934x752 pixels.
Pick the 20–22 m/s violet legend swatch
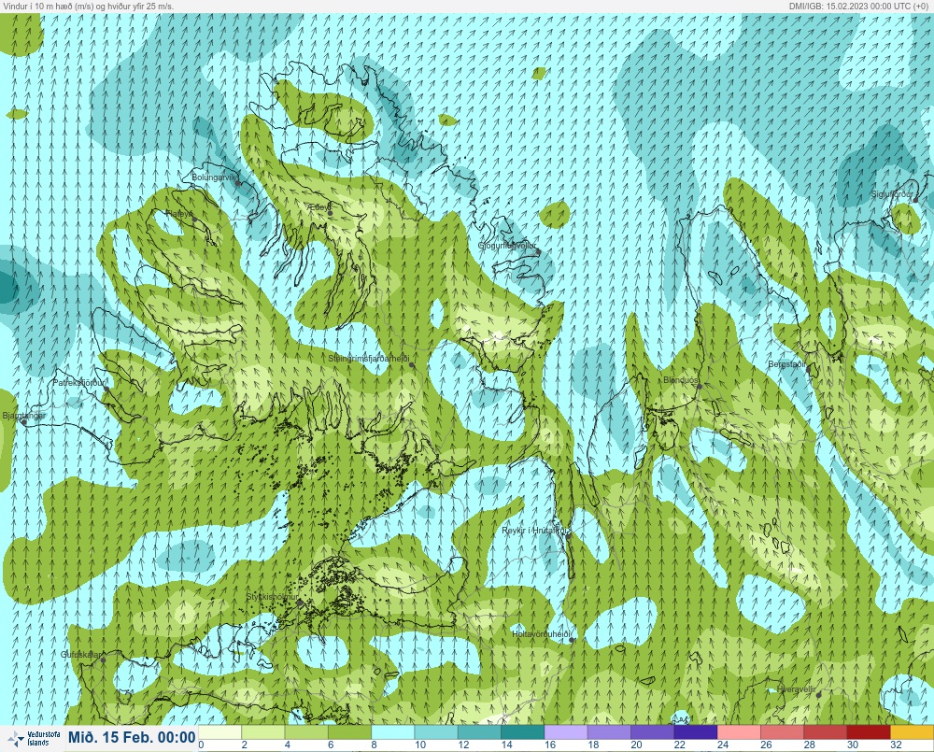click(652, 732)
